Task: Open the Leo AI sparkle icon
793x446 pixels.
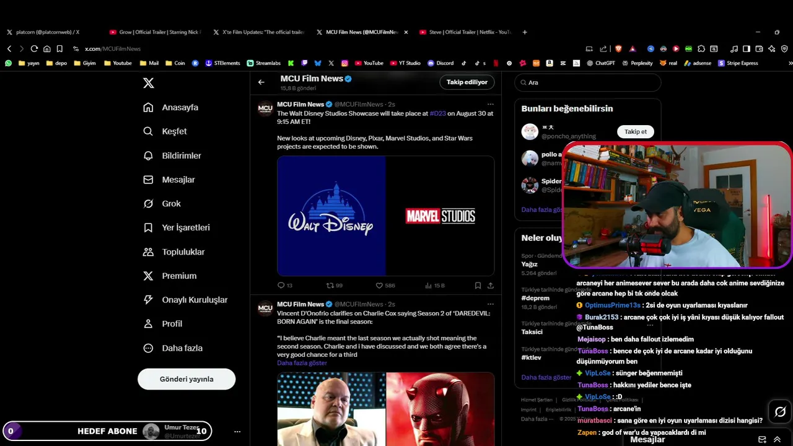Action: pyautogui.click(x=771, y=48)
